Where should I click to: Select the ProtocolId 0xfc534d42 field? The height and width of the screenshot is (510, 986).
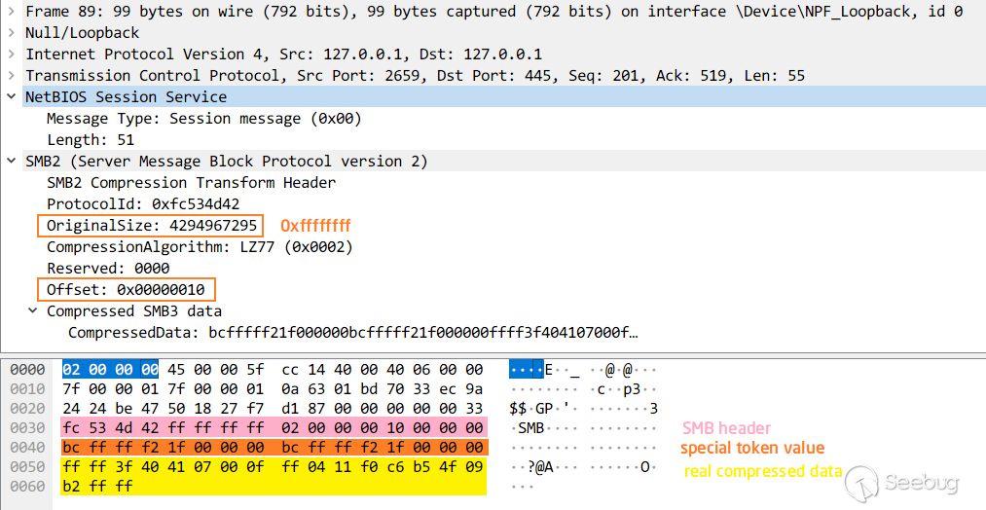pos(143,204)
